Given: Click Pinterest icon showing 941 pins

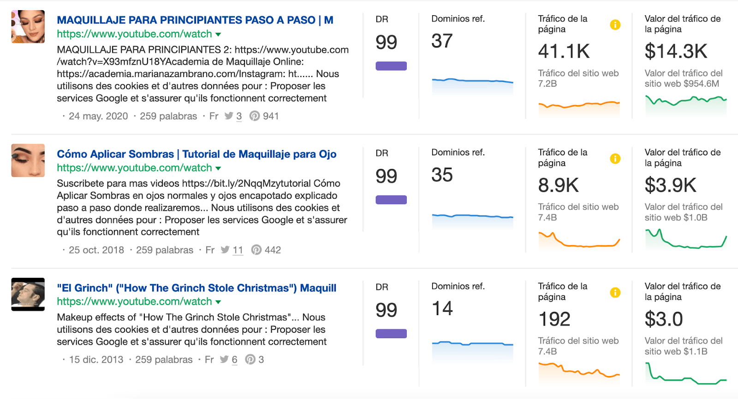Looking at the screenshot, I should pyautogui.click(x=255, y=116).
